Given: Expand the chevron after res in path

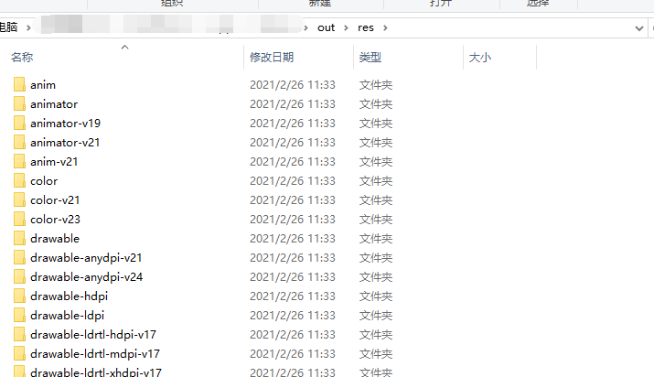Looking at the screenshot, I should (x=385, y=28).
